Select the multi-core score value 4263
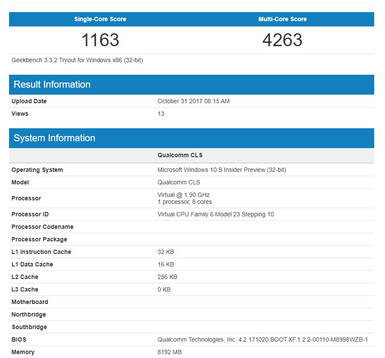The width and height of the screenshot is (385, 358). 282,40
